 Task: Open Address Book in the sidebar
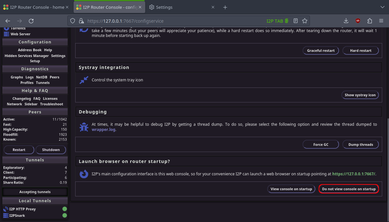click(30, 50)
